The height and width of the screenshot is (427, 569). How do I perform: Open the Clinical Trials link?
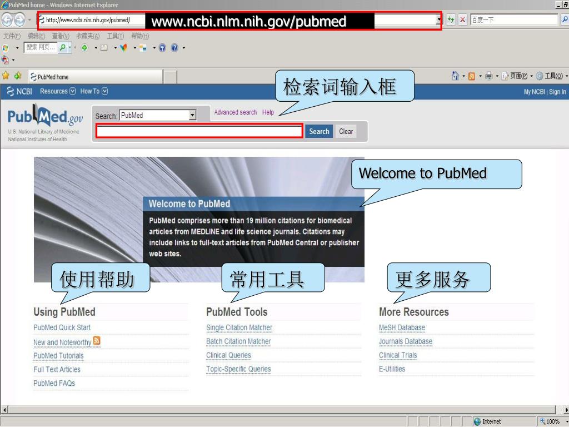pos(398,355)
